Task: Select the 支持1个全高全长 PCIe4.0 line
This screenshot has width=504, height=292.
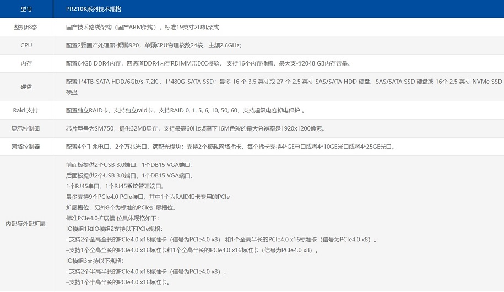Action: point(192,250)
